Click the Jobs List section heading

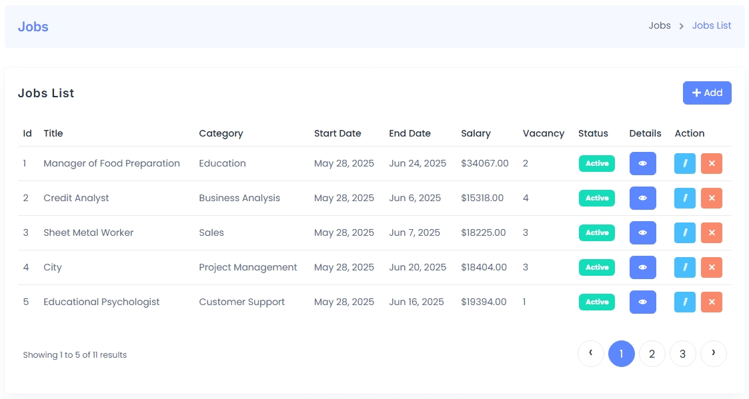(x=46, y=93)
